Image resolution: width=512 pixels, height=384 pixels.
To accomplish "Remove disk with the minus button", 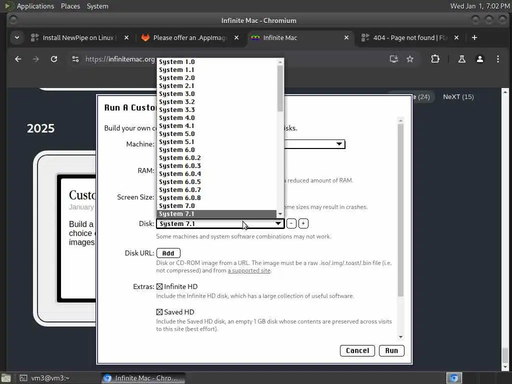I will pyautogui.click(x=291, y=223).
